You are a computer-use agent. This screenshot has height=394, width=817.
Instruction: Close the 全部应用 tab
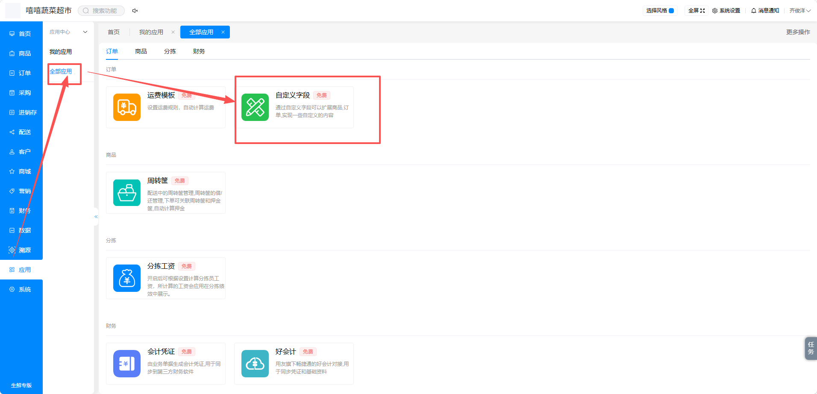click(x=223, y=32)
